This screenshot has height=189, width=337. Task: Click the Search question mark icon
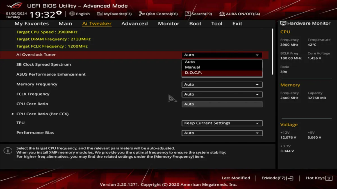[188, 14]
